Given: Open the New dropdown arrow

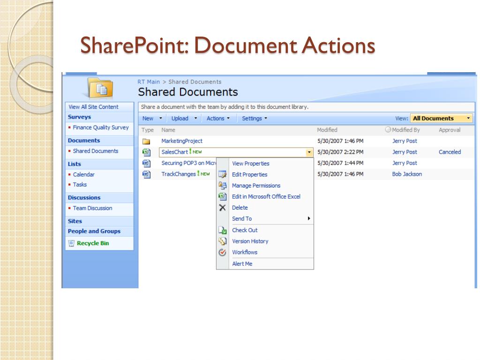Looking at the screenshot, I should (160, 118).
